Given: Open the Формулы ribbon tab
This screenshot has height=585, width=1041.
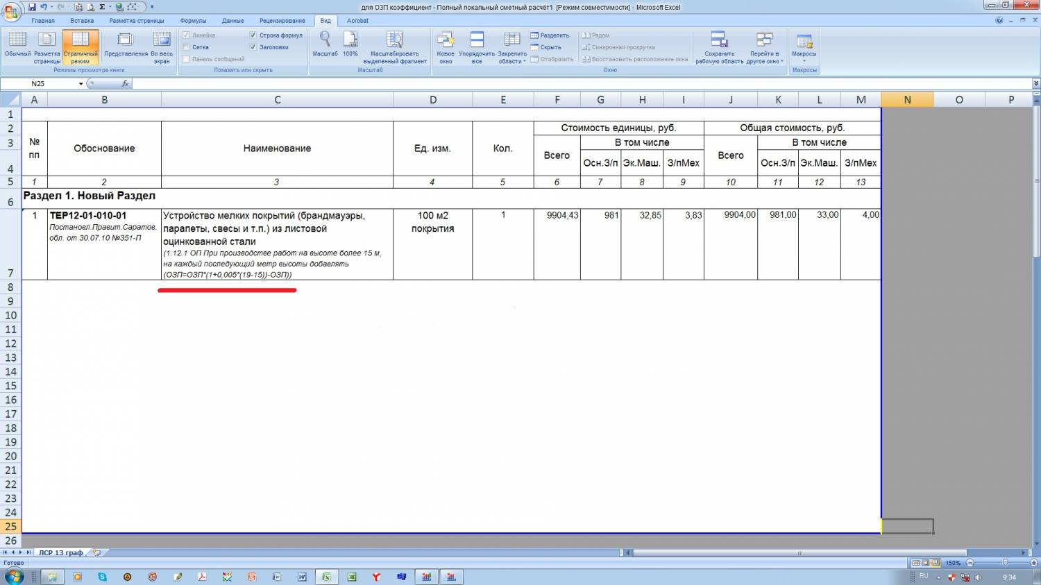Looking at the screenshot, I should (193, 21).
